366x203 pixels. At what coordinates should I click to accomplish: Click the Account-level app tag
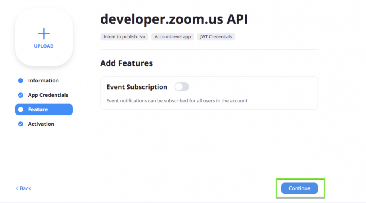click(x=173, y=37)
